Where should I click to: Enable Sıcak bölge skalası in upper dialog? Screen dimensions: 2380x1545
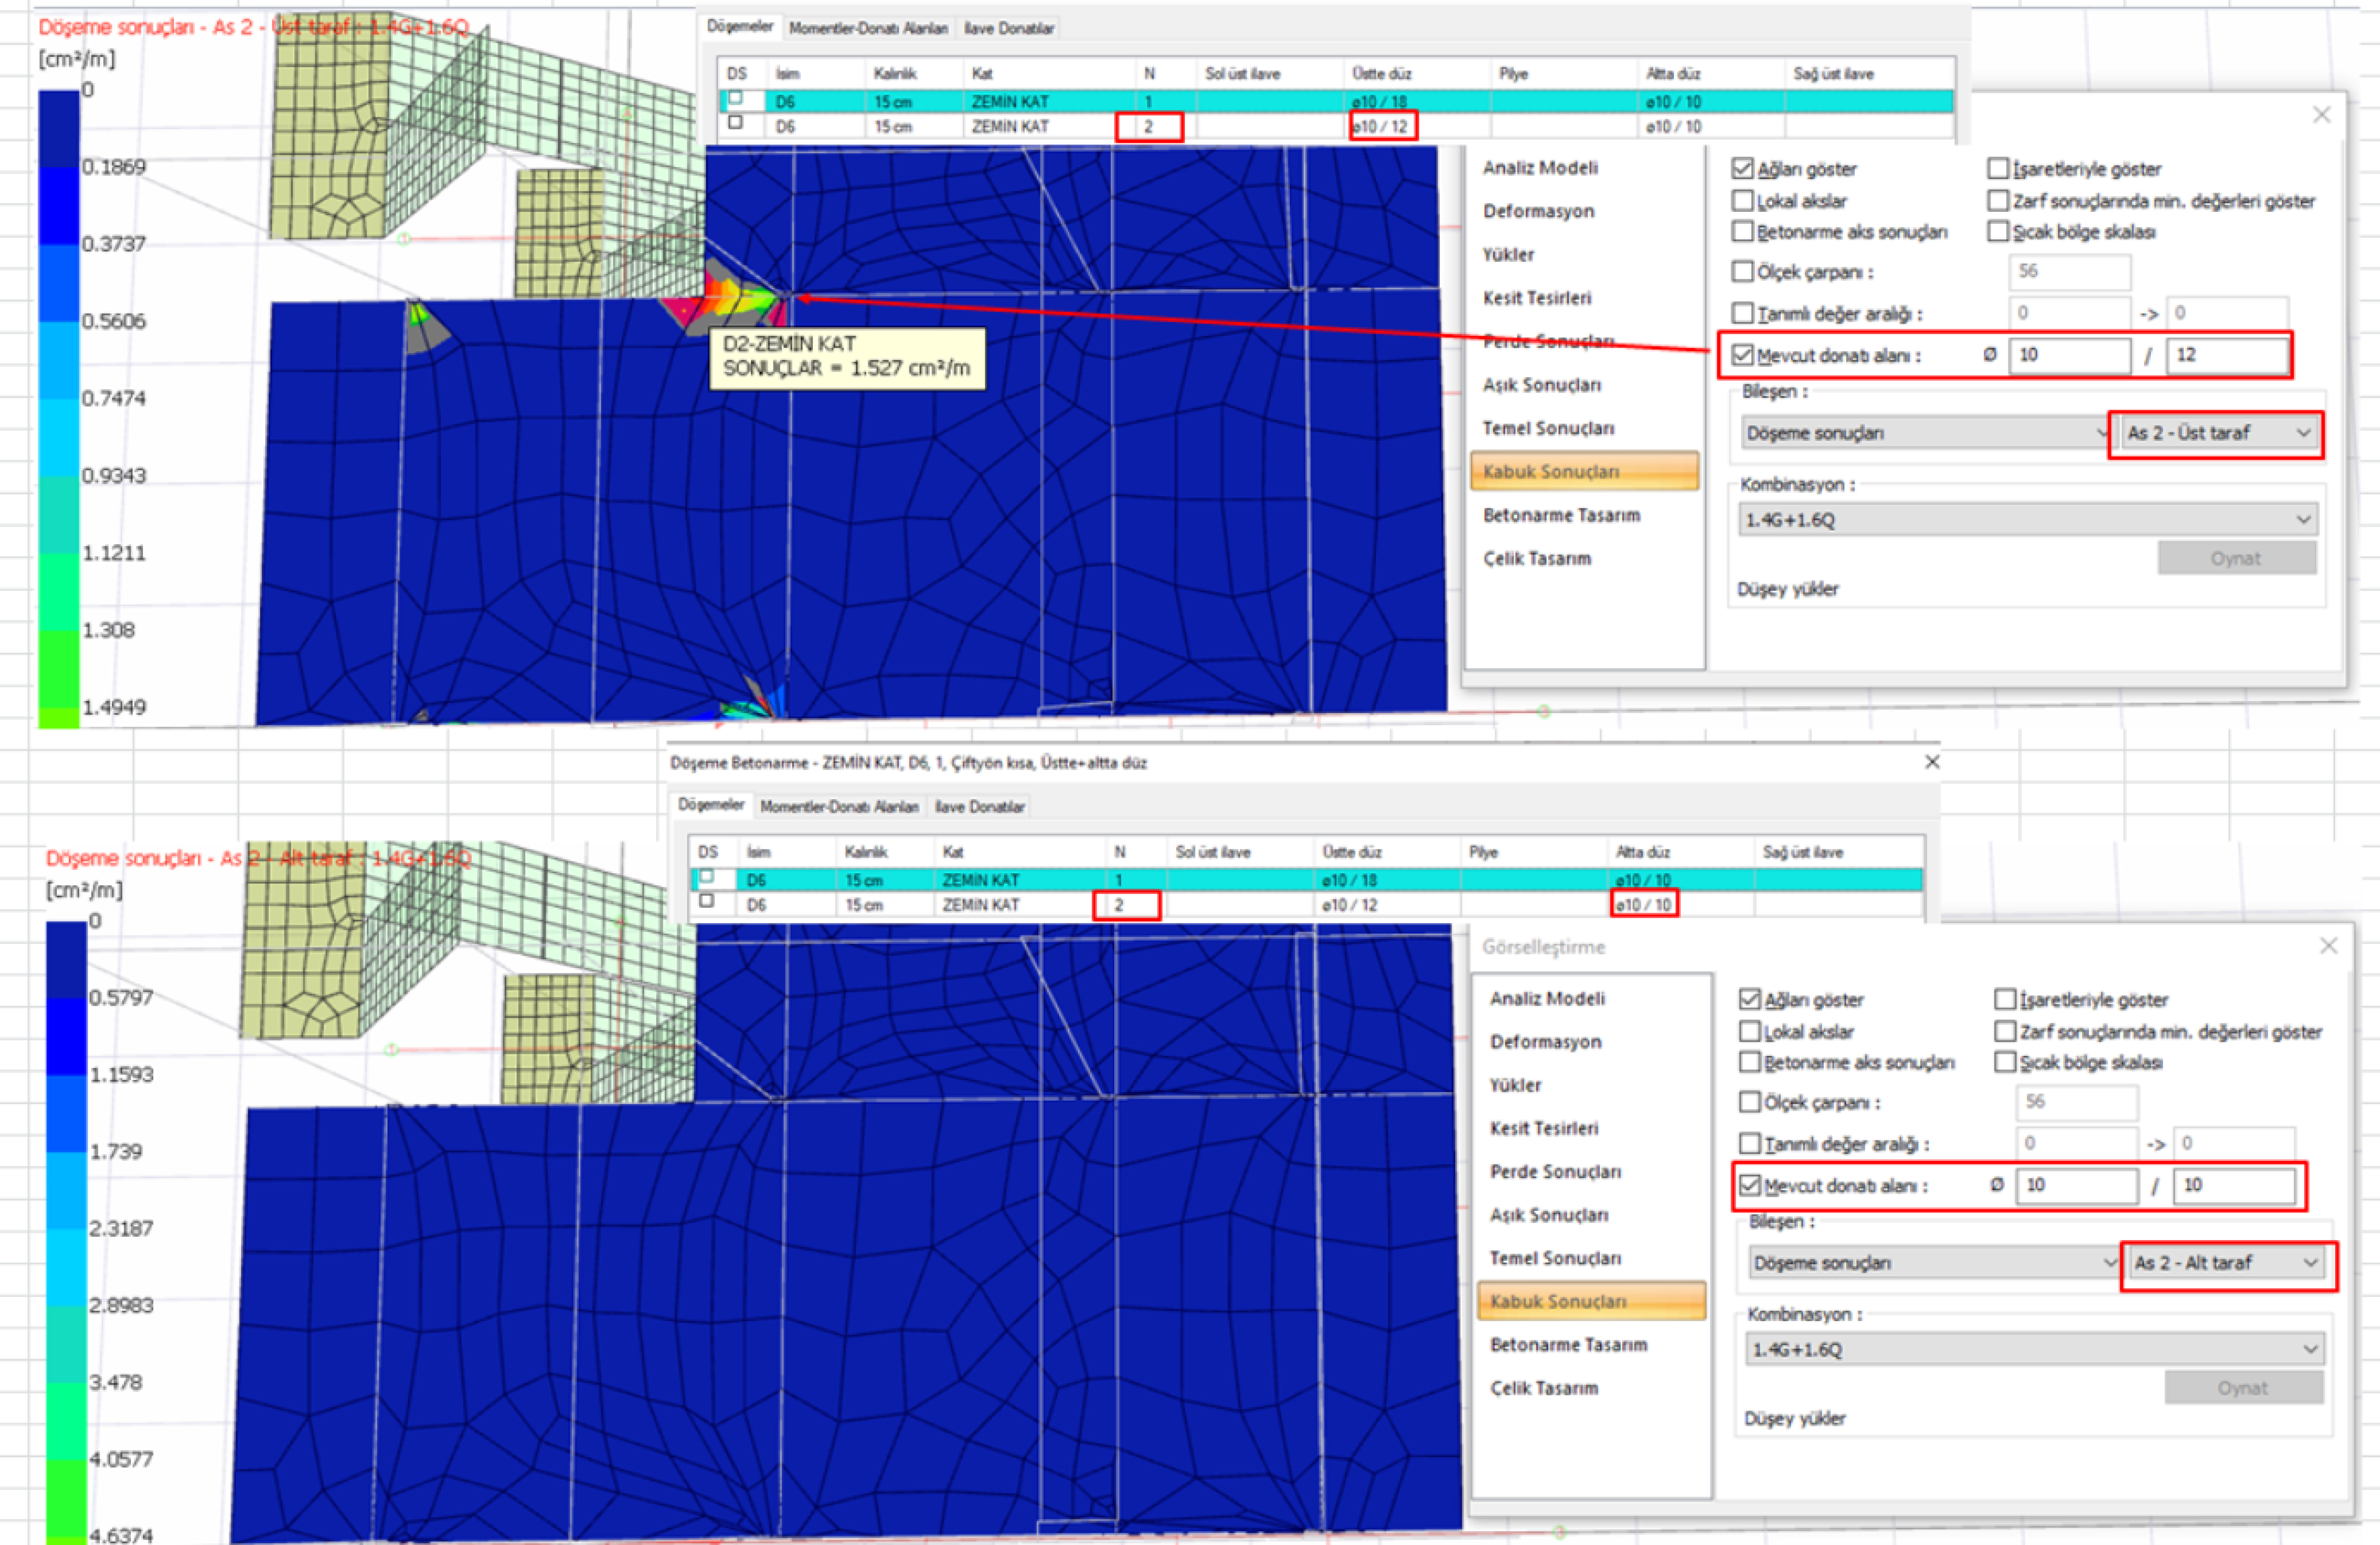pos(1998,231)
